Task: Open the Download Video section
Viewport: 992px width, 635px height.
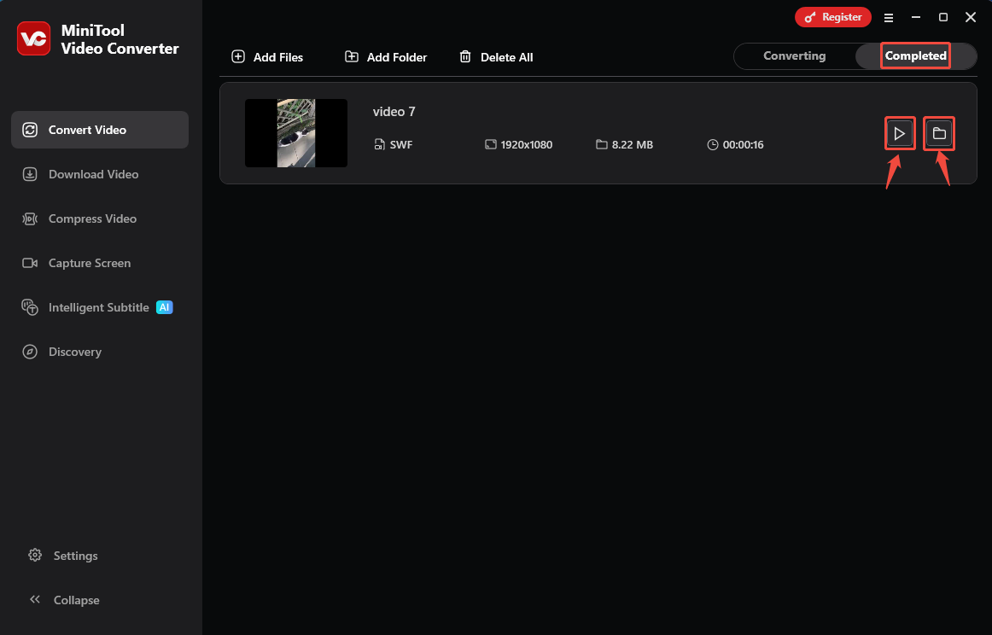Action: pos(31,174)
